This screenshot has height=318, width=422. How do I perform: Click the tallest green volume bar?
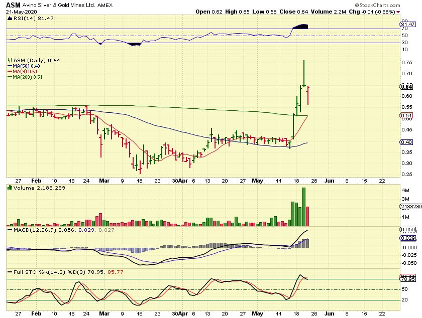[303, 207]
